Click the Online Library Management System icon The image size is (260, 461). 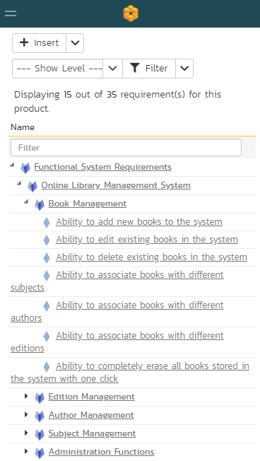pyautogui.click(x=32, y=187)
